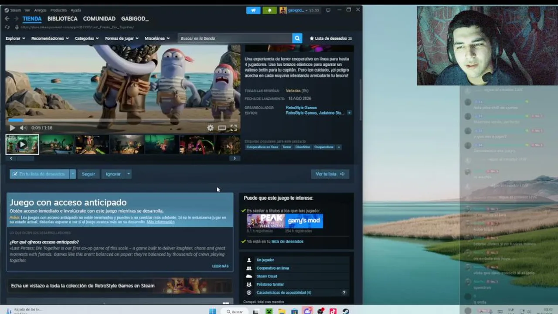Open Microsoft Store from the taskbar
558x314 pixels.
pyautogui.click(x=294, y=311)
